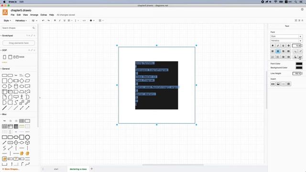Viewport: 306px width, 172px height.
Task: Open the Helvetica font dropdown in Text panel
Action: click(x=286, y=41)
